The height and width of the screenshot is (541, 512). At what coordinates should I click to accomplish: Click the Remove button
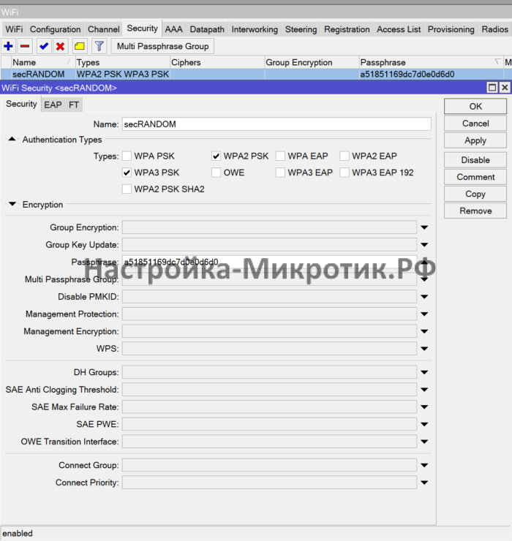475,211
